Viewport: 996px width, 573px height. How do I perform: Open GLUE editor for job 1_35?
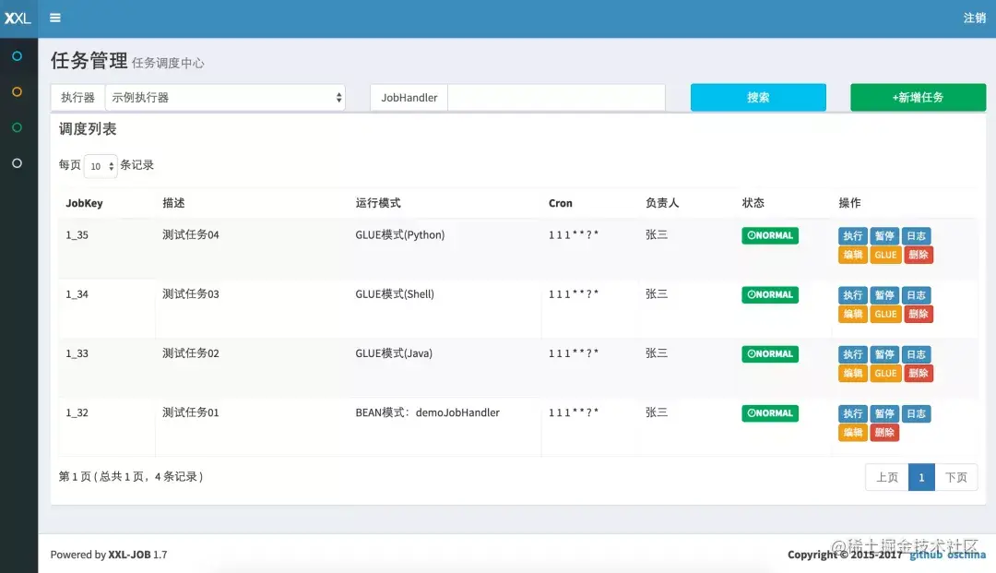point(885,255)
